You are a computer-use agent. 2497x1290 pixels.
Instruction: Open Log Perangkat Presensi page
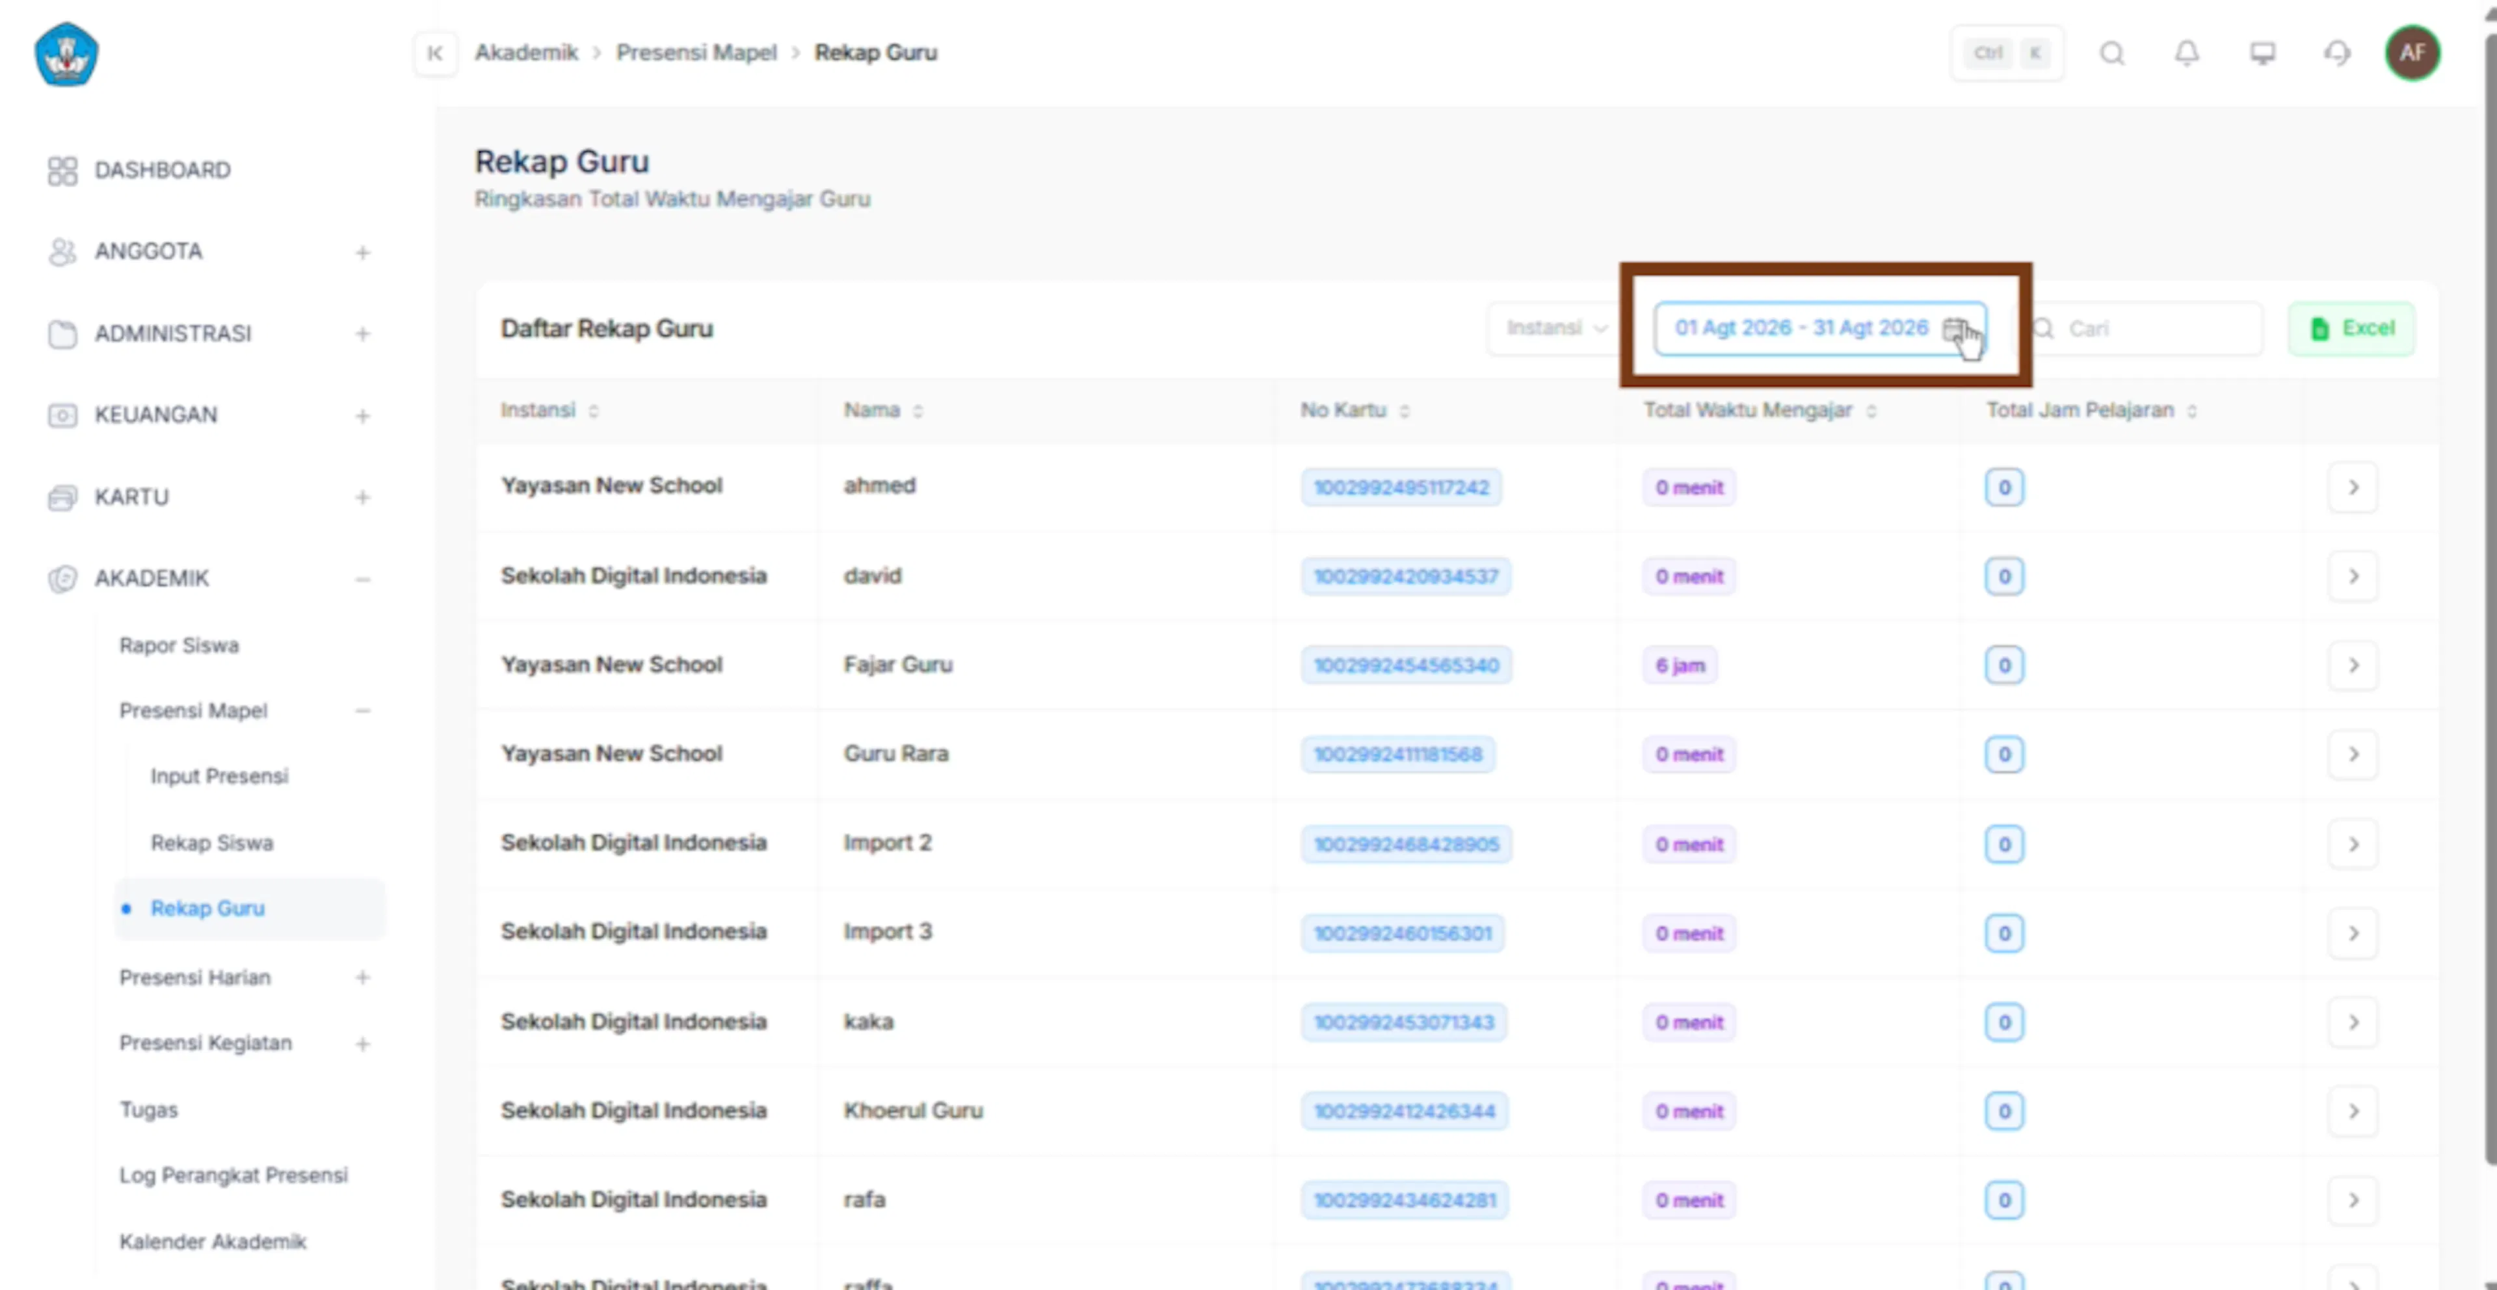233,1176
